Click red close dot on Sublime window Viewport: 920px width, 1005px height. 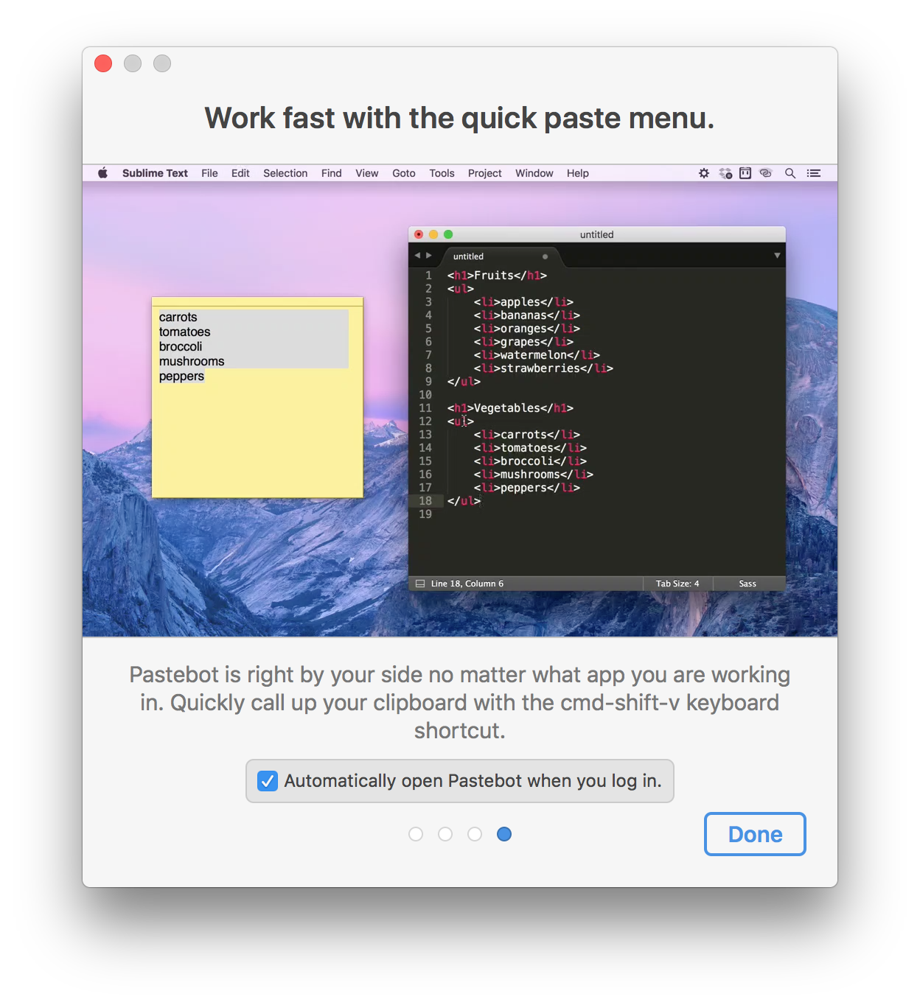(419, 234)
